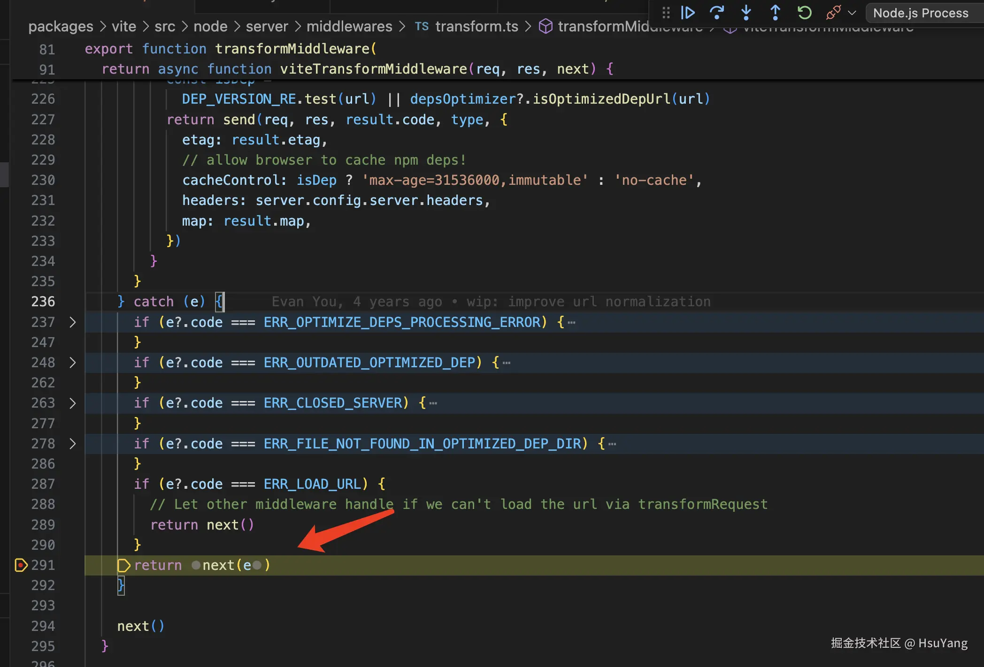This screenshot has width=984, height=667.
Task: Select the transform.ts breadcrumb item
Action: click(x=476, y=26)
